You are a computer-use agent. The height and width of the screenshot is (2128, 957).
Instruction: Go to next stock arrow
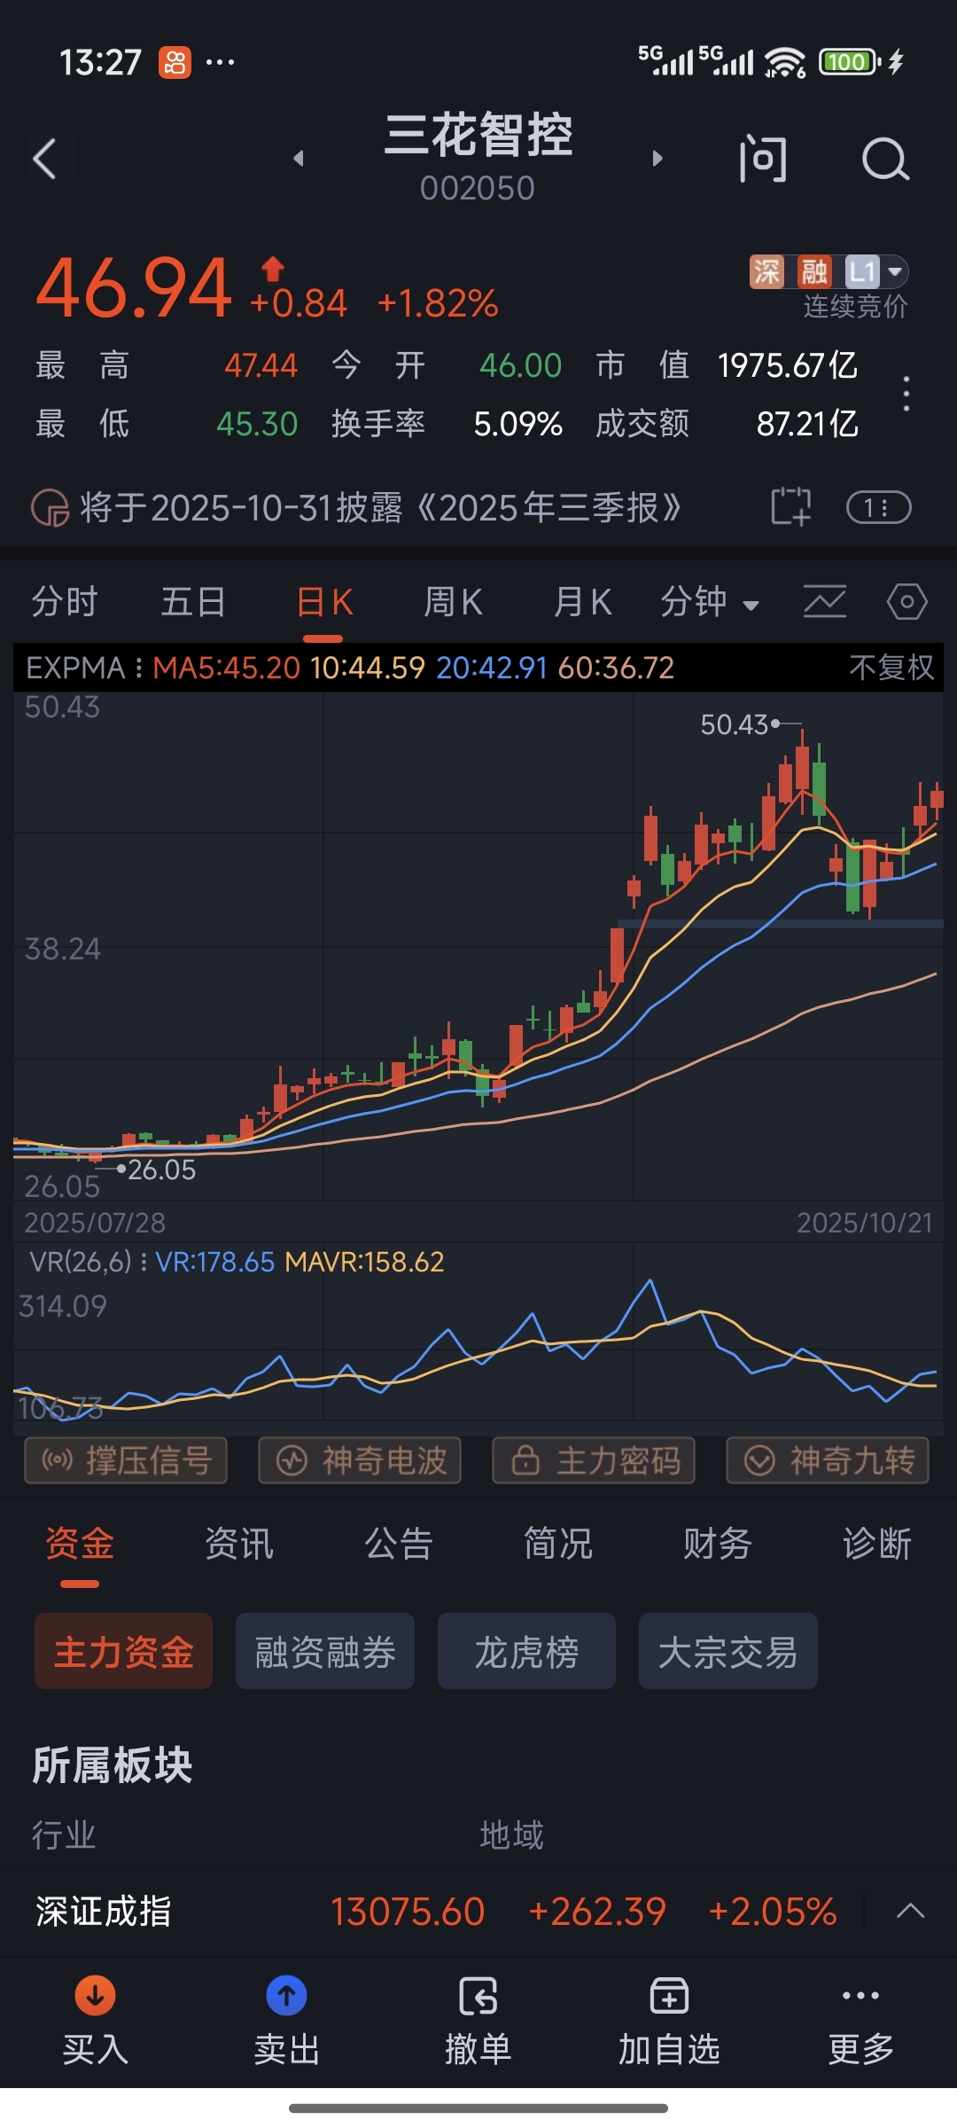coord(657,159)
